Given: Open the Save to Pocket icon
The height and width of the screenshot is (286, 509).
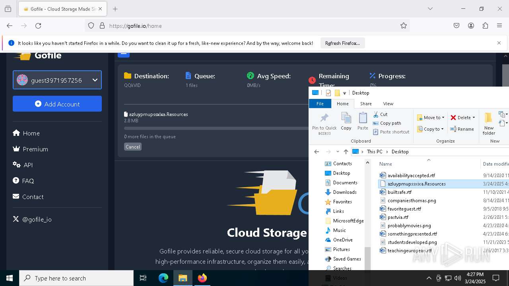Looking at the screenshot, I should [x=457, y=26].
